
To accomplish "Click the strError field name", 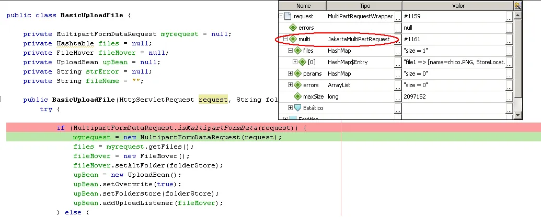I will click(x=102, y=71).
